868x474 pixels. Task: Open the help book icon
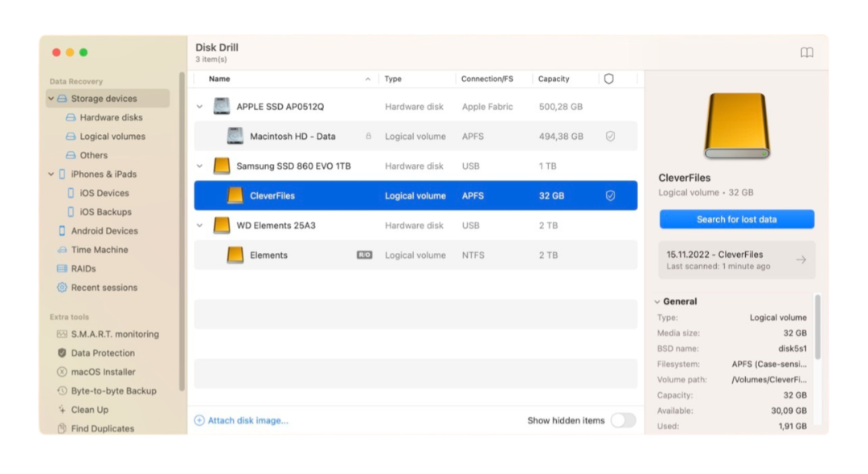(x=807, y=52)
